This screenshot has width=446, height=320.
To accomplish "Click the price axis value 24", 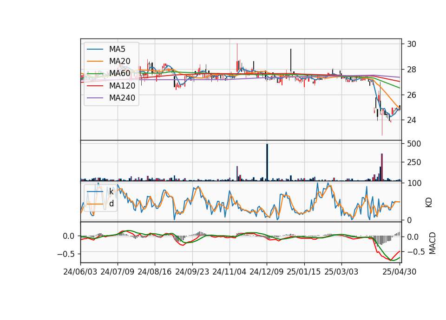I will coord(412,120).
